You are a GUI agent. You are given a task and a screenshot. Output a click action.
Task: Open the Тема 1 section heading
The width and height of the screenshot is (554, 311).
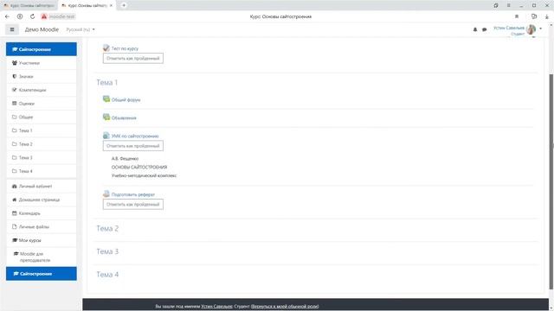point(107,83)
